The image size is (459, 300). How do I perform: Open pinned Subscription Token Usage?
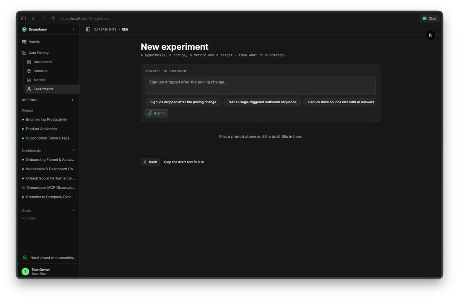47,138
